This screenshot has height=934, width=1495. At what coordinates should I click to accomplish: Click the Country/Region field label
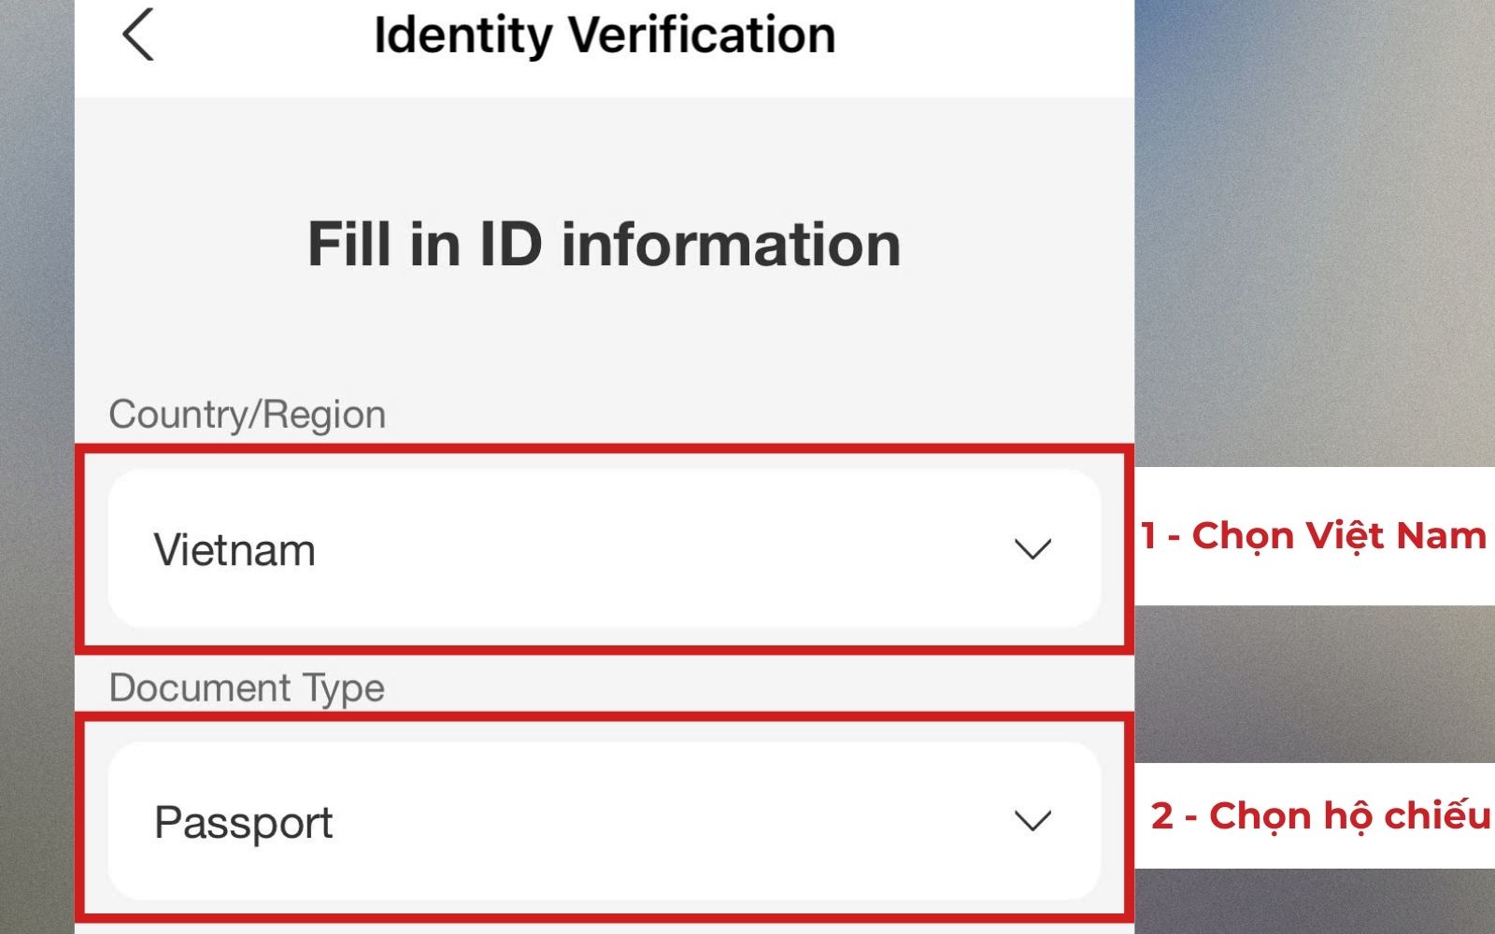coord(247,414)
